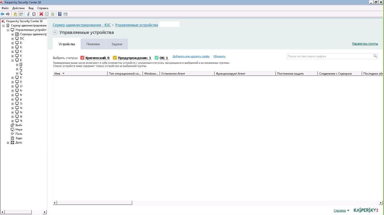This screenshot has width=384, height=215.
Task: Click the Функционирует Агент column header
Action: (245, 74)
